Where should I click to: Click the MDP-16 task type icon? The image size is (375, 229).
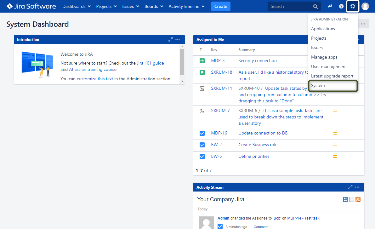point(202,133)
